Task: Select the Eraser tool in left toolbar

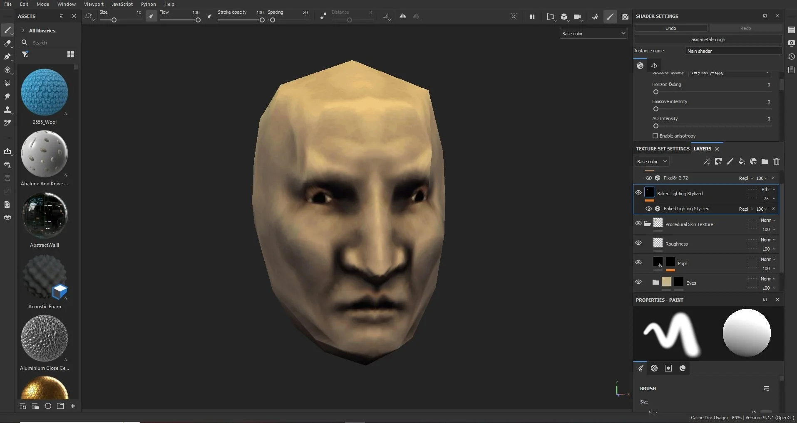Action: coord(7,43)
